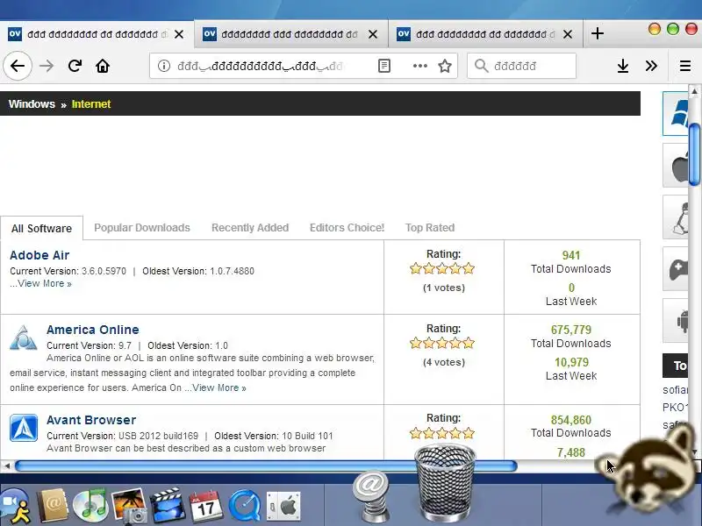The height and width of the screenshot is (526, 702).
Task: Switch to the second browser tab
Action: [x=291, y=34]
